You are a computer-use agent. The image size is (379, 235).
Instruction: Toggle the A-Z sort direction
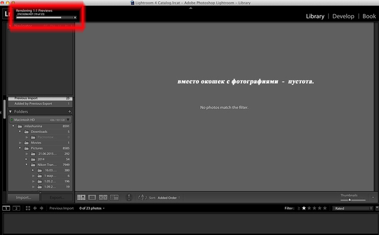pos(142,198)
